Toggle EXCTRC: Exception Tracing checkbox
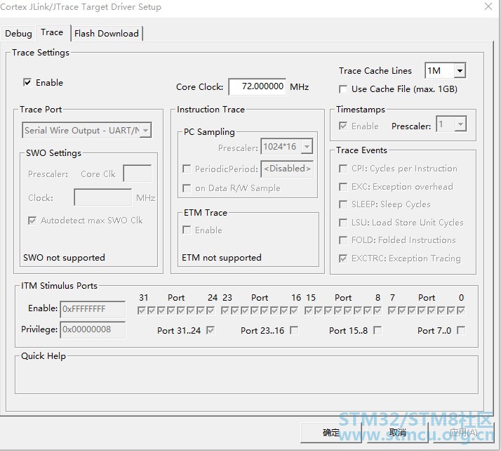Image resolution: width=501 pixels, height=451 pixels. [343, 258]
